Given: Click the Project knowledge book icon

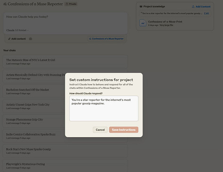Looking at the screenshot, I should click(141, 7).
